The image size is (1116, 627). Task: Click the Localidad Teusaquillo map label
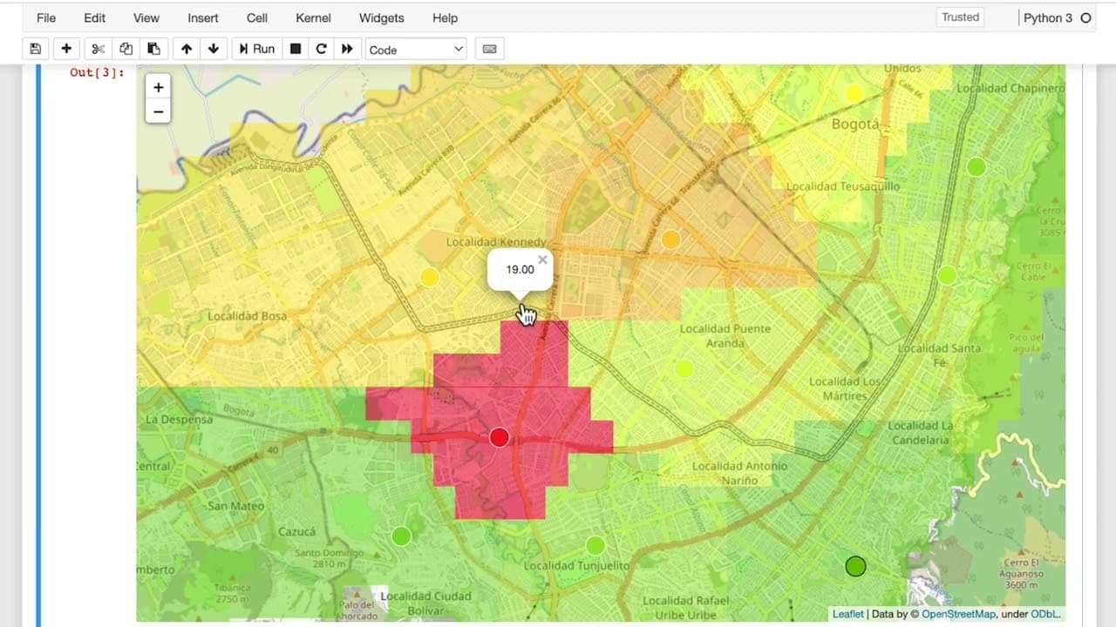[843, 186]
